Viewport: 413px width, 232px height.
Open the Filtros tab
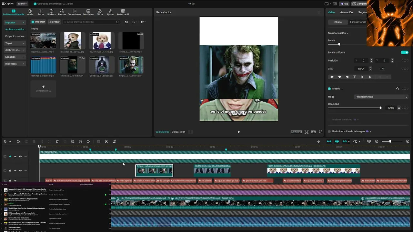click(x=100, y=12)
